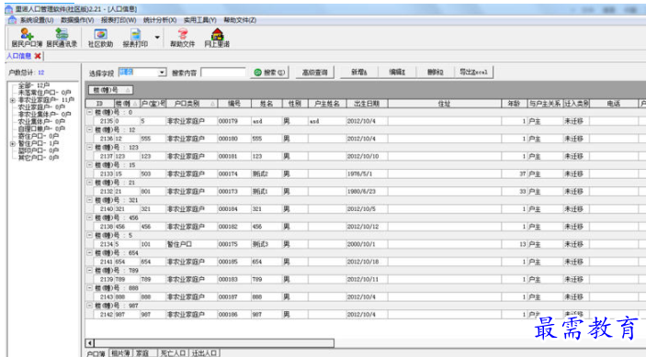The height and width of the screenshot is (357, 646).
Task: Collapse the 楼(幢)号 : 888 group
Action: (89, 288)
